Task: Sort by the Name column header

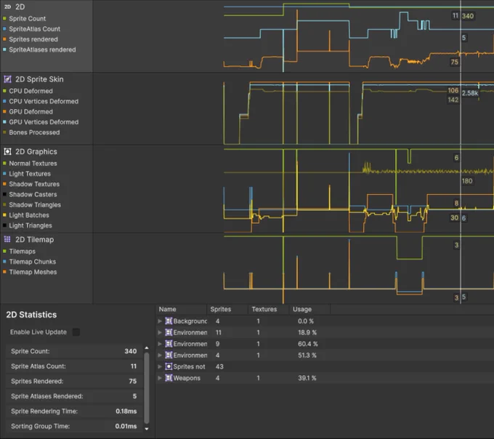Action: 182,310
